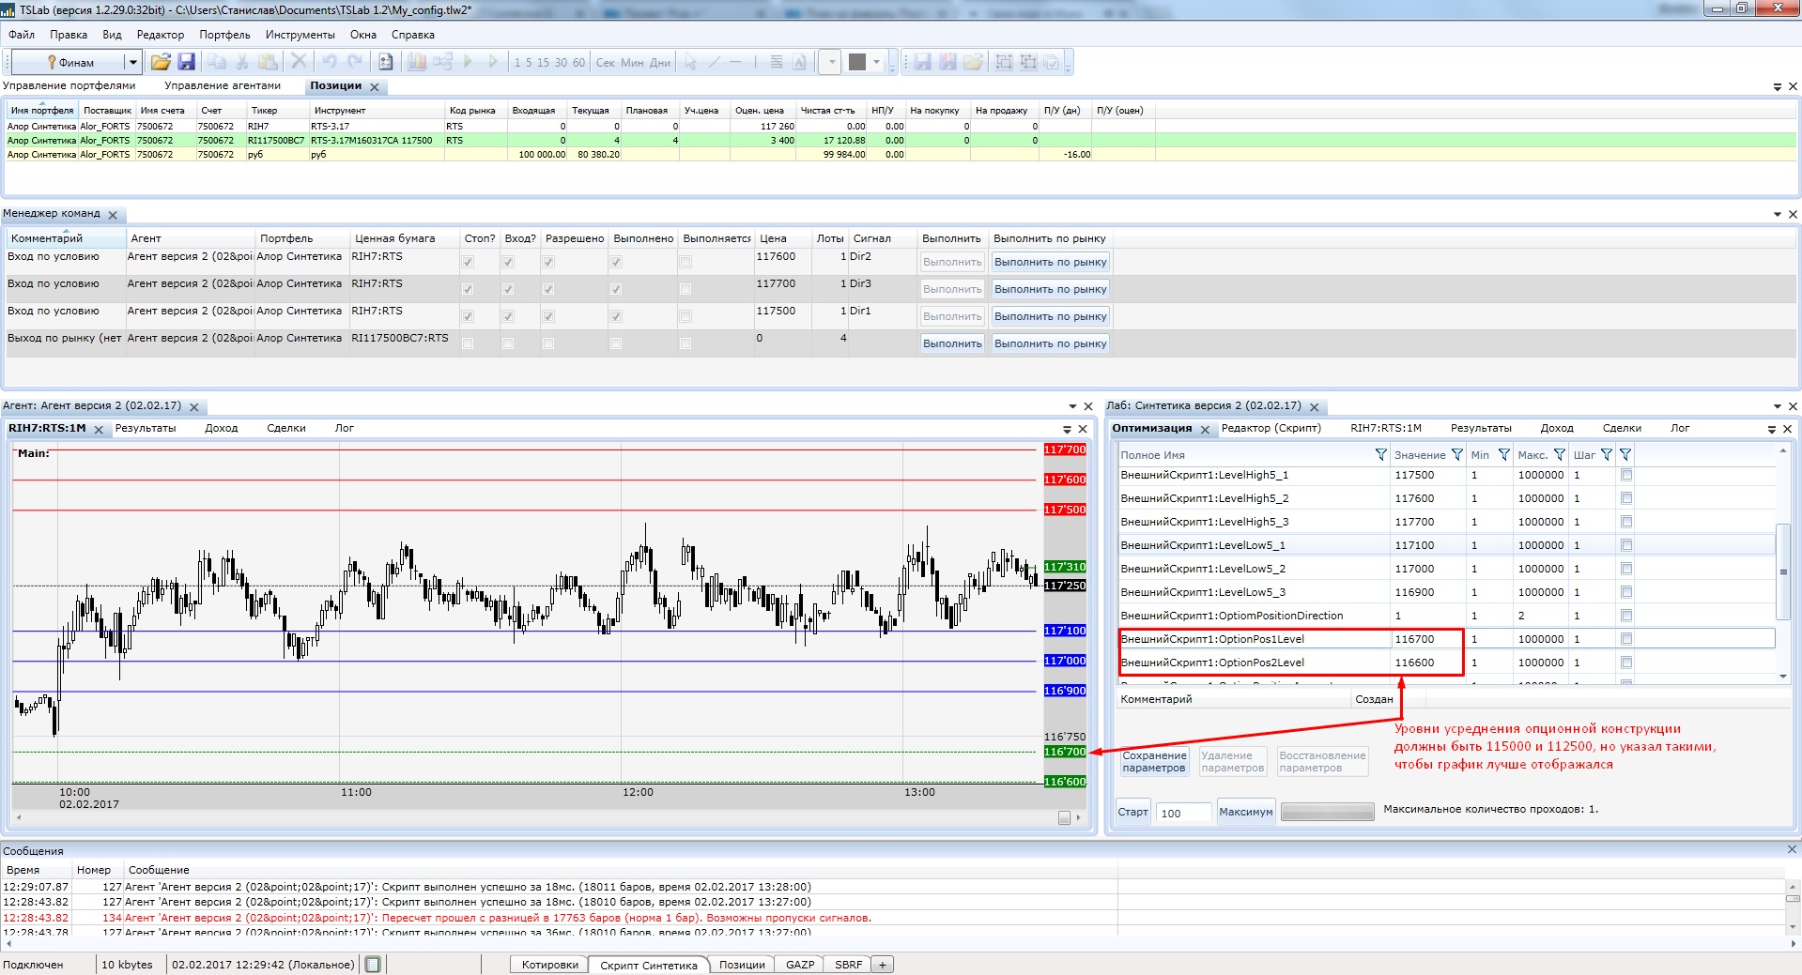Toggle the checkbox in OptionPos1Level row
This screenshot has height=975, width=1802.
click(1626, 639)
